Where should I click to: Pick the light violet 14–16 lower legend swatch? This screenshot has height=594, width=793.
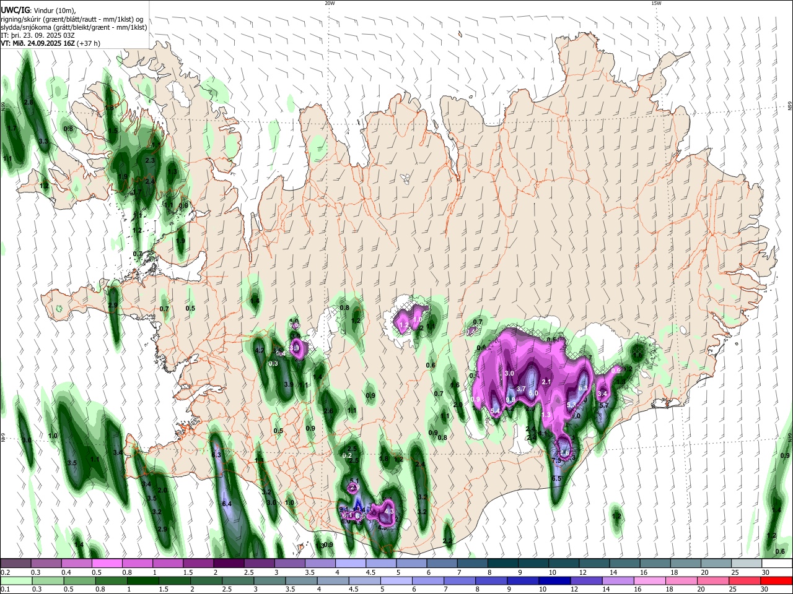click(618, 580)
